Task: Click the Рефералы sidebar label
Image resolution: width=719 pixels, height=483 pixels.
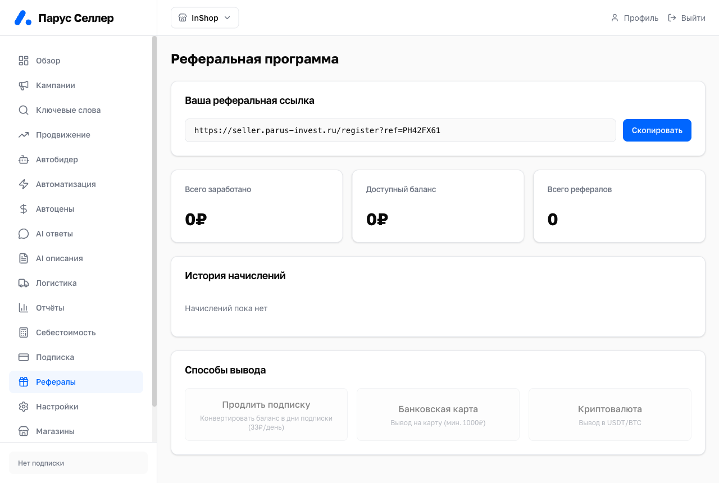Action: tap(56, 382)
